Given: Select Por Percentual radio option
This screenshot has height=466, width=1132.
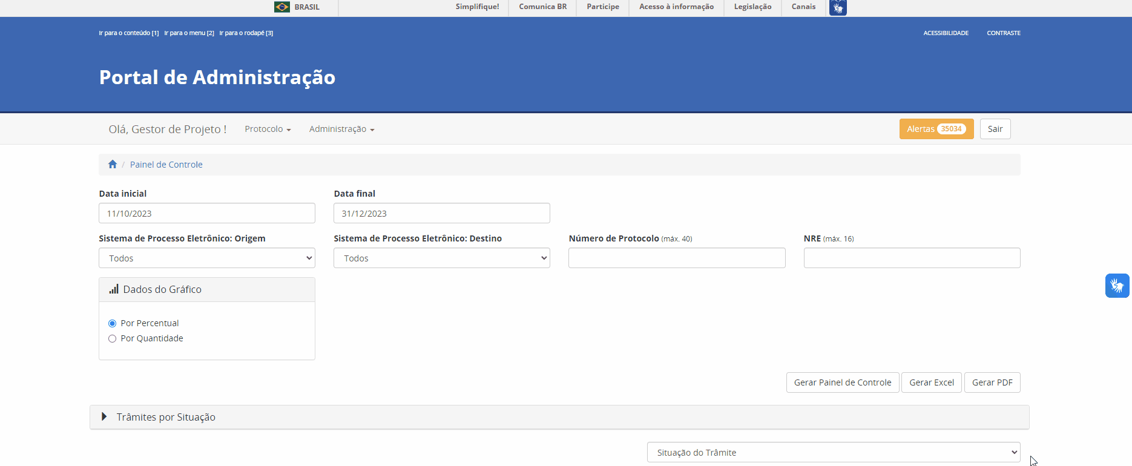Looking at the screenshot, I should (x=112, y=323).
